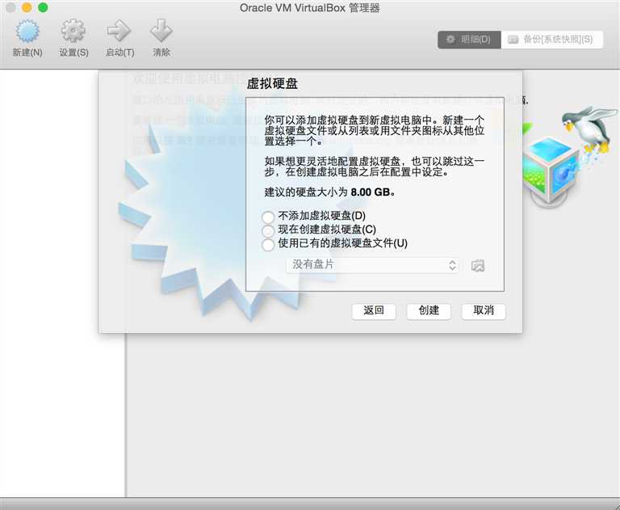This screenshot has height=510, width=620.
Task: Click the green zoom window button
Action: tap(43, 7)
